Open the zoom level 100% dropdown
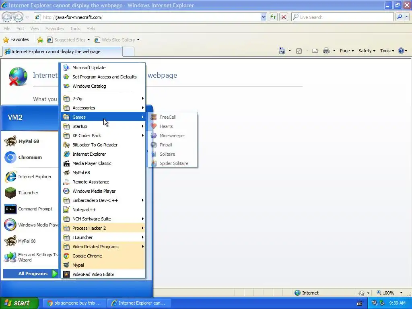The width and height of the screenshot is (412, 309). tap(401, 293)
